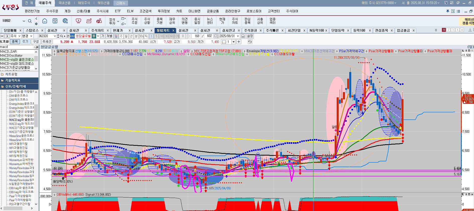The image size is (474, 211).
Task: Switch to the 주식차트 tab
Action: (x=98, y=30)
